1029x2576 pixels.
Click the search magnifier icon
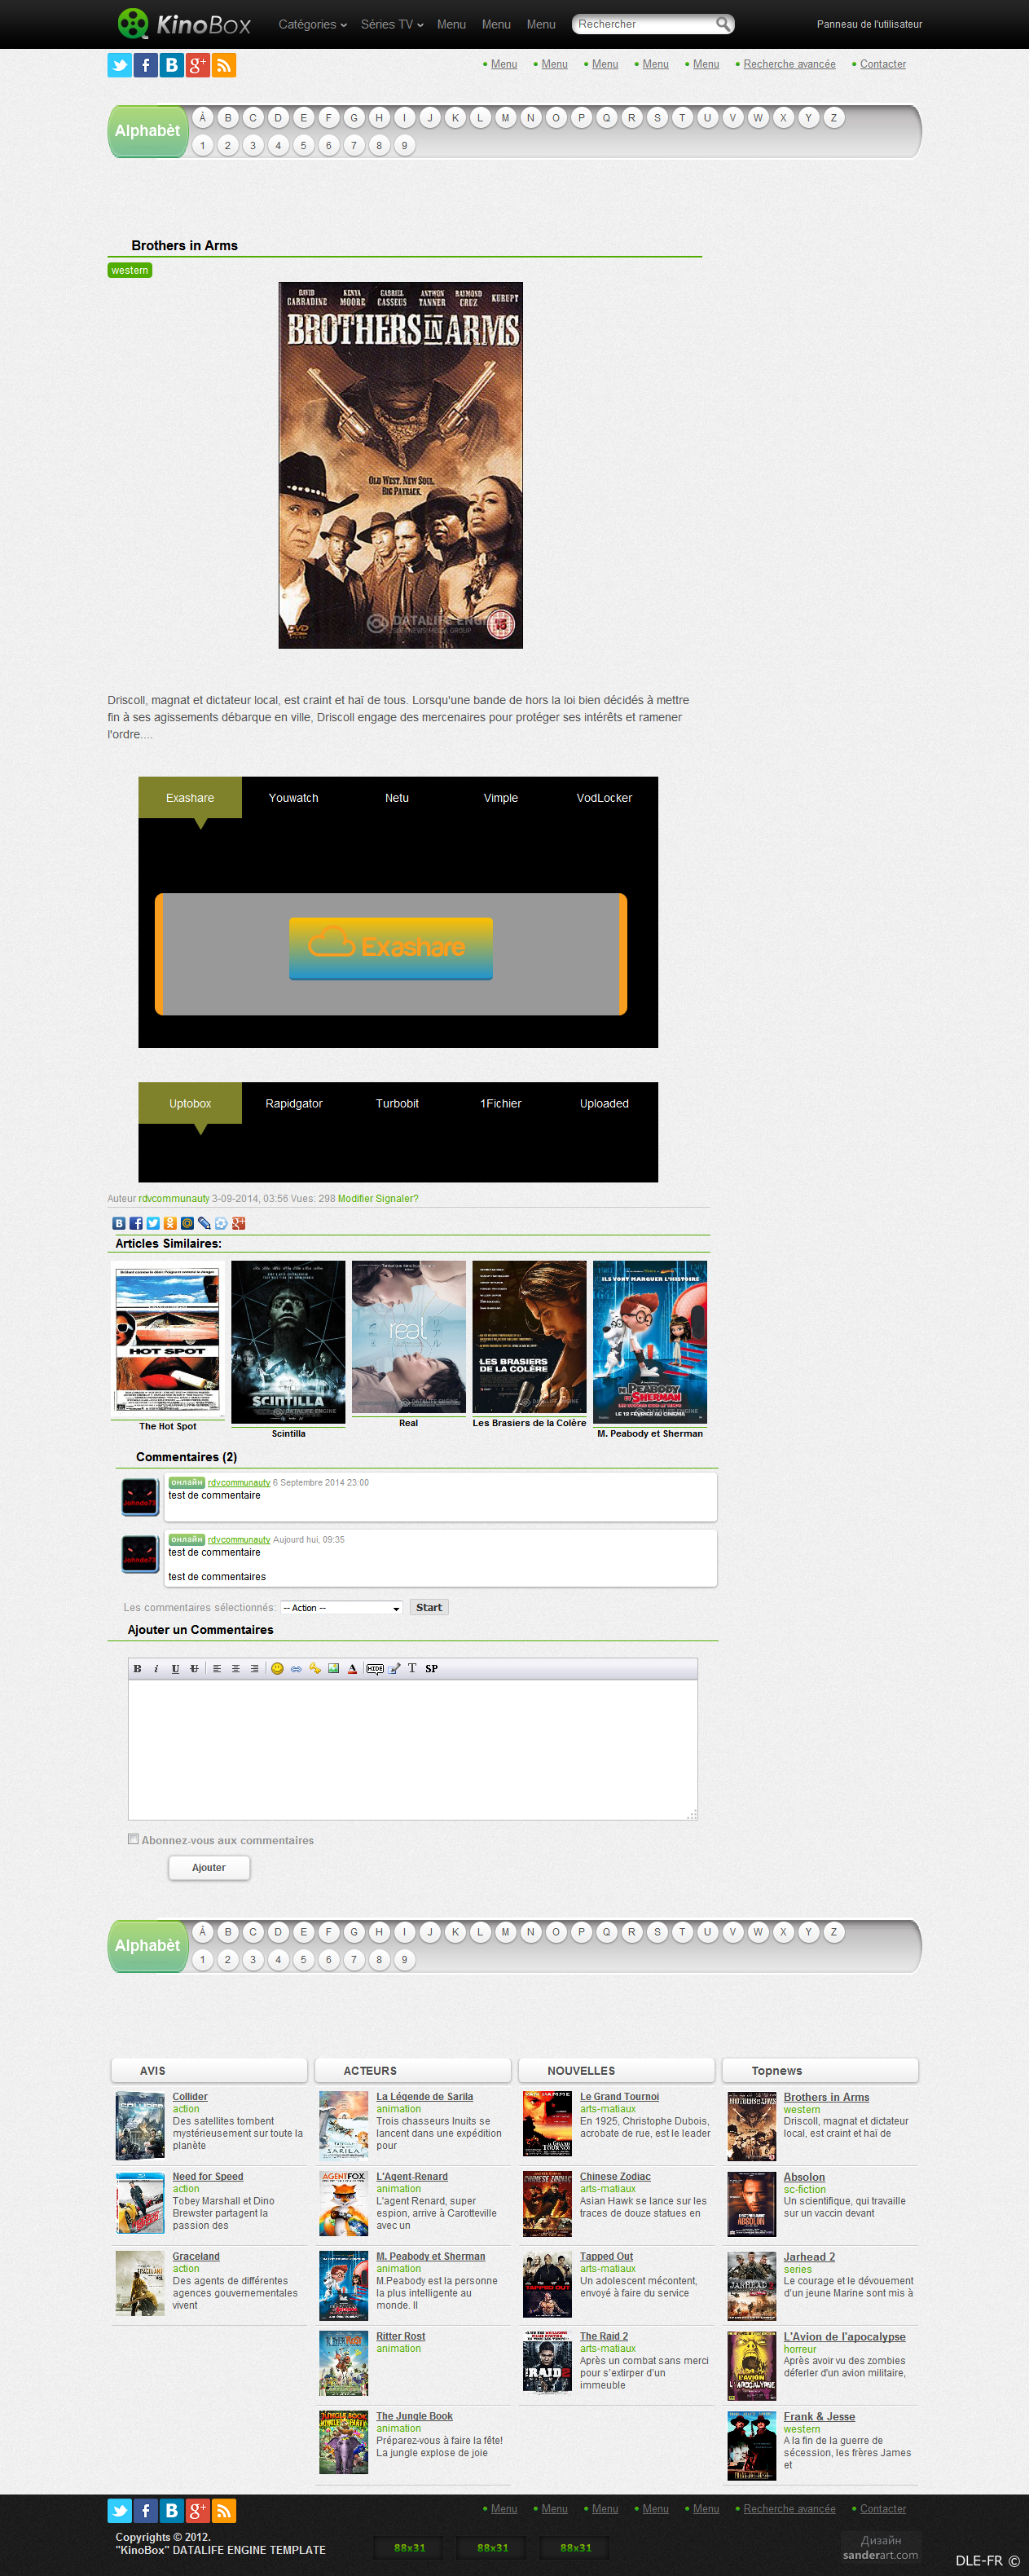click(722, 24)
